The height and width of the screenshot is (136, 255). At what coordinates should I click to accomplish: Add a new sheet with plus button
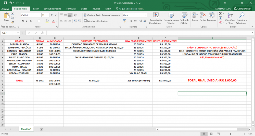pyautogui.click(x=41, y=129)
